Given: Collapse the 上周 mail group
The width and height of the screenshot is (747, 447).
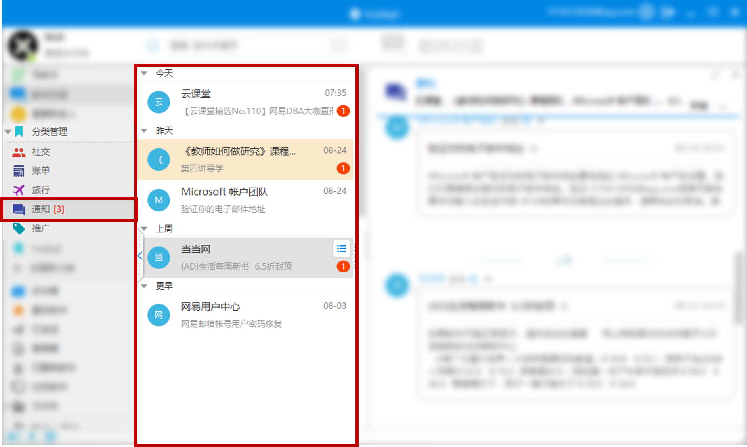Looking at the screenshot, I should pos(144,229).
